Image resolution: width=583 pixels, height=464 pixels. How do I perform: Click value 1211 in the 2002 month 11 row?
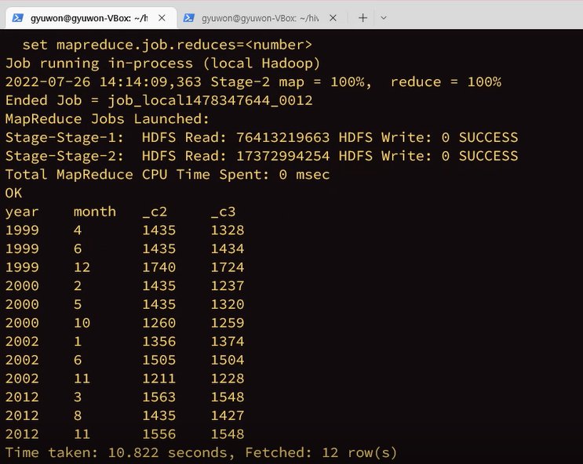159,379
